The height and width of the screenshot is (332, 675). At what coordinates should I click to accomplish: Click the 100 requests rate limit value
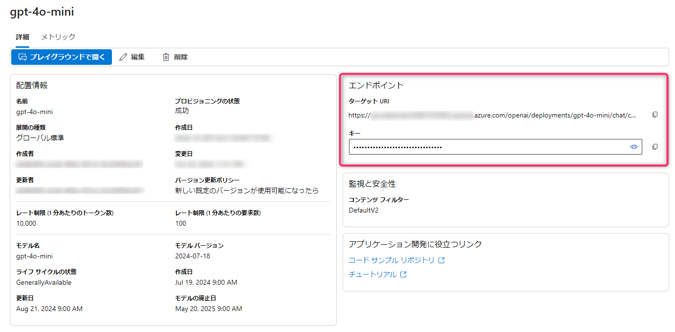pos(181,223)
